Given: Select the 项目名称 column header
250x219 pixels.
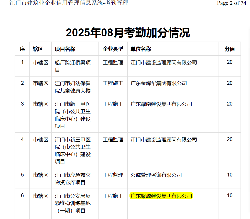Looking at the screenshot, I should coord(65,49).
